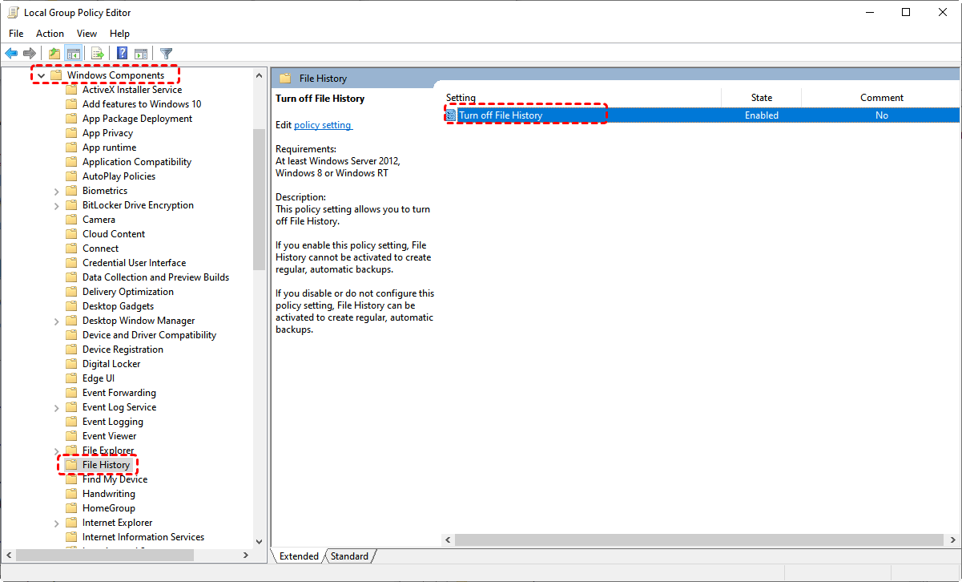The height and width of the screenshot is (582, 962).
Task: Open the View menu
Action: pyautogui.click(x=87, y=33)
